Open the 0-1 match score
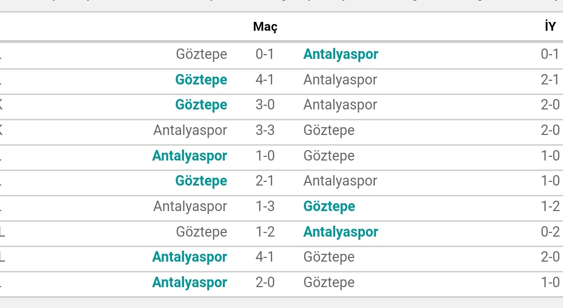 265,54
